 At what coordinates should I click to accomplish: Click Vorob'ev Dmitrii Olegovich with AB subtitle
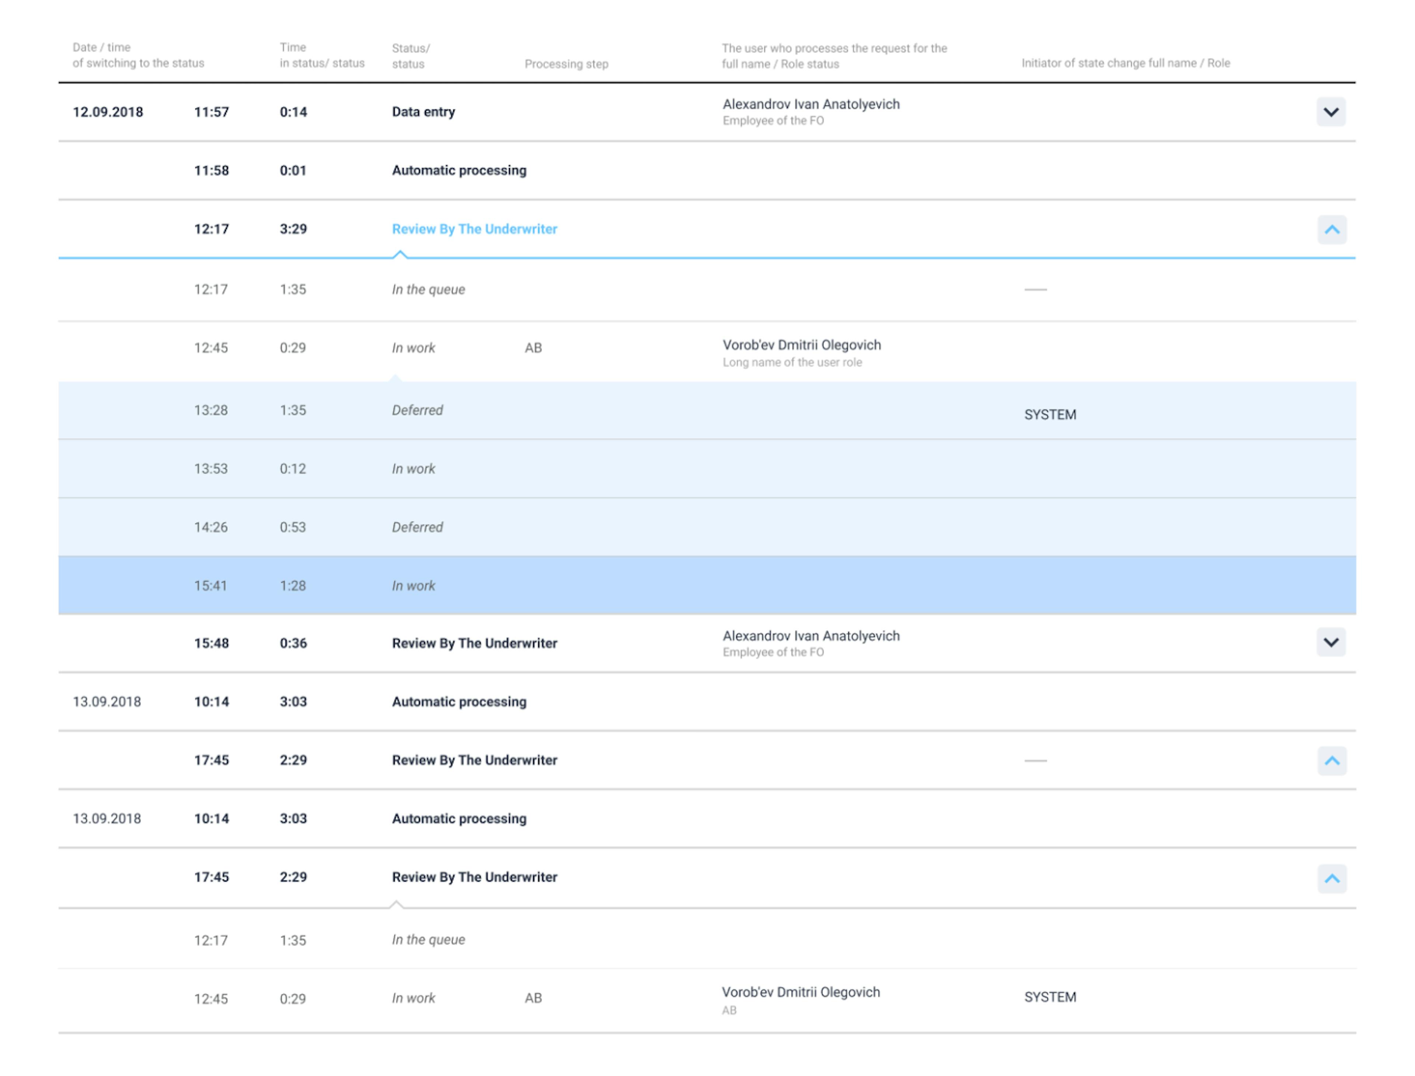801,992
